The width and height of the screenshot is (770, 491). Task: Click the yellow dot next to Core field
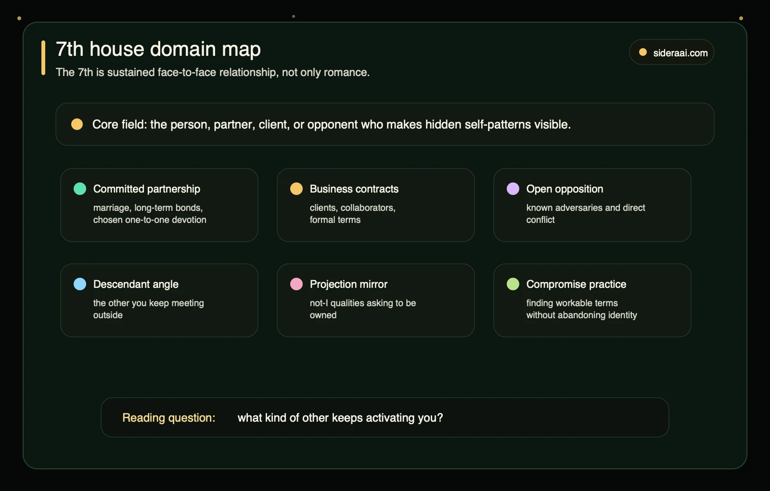coord(77,124)
